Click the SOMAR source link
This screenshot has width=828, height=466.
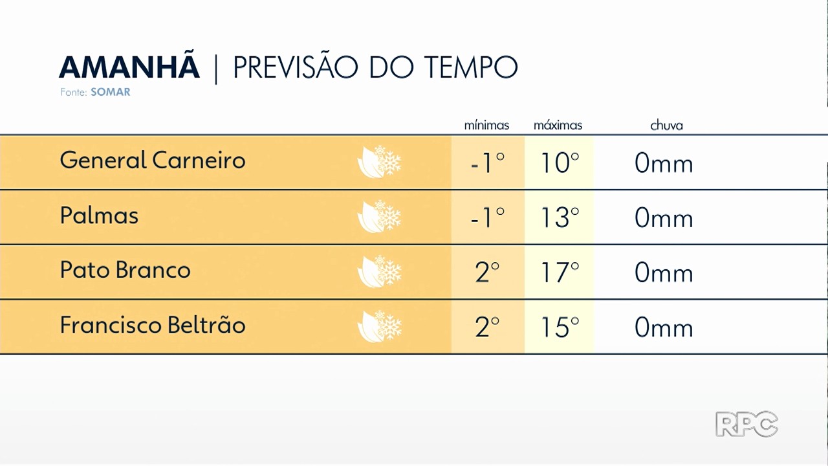(x=111, y=92)
